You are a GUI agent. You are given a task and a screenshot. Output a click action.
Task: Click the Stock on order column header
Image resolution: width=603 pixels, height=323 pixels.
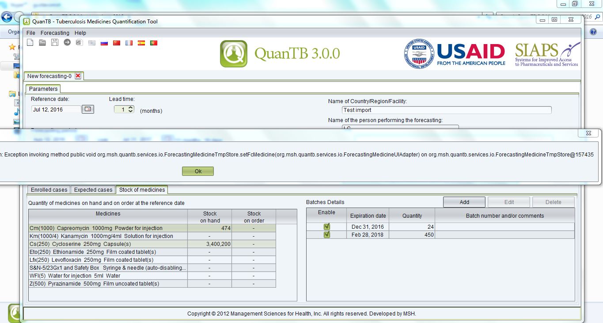pos(254,217)
